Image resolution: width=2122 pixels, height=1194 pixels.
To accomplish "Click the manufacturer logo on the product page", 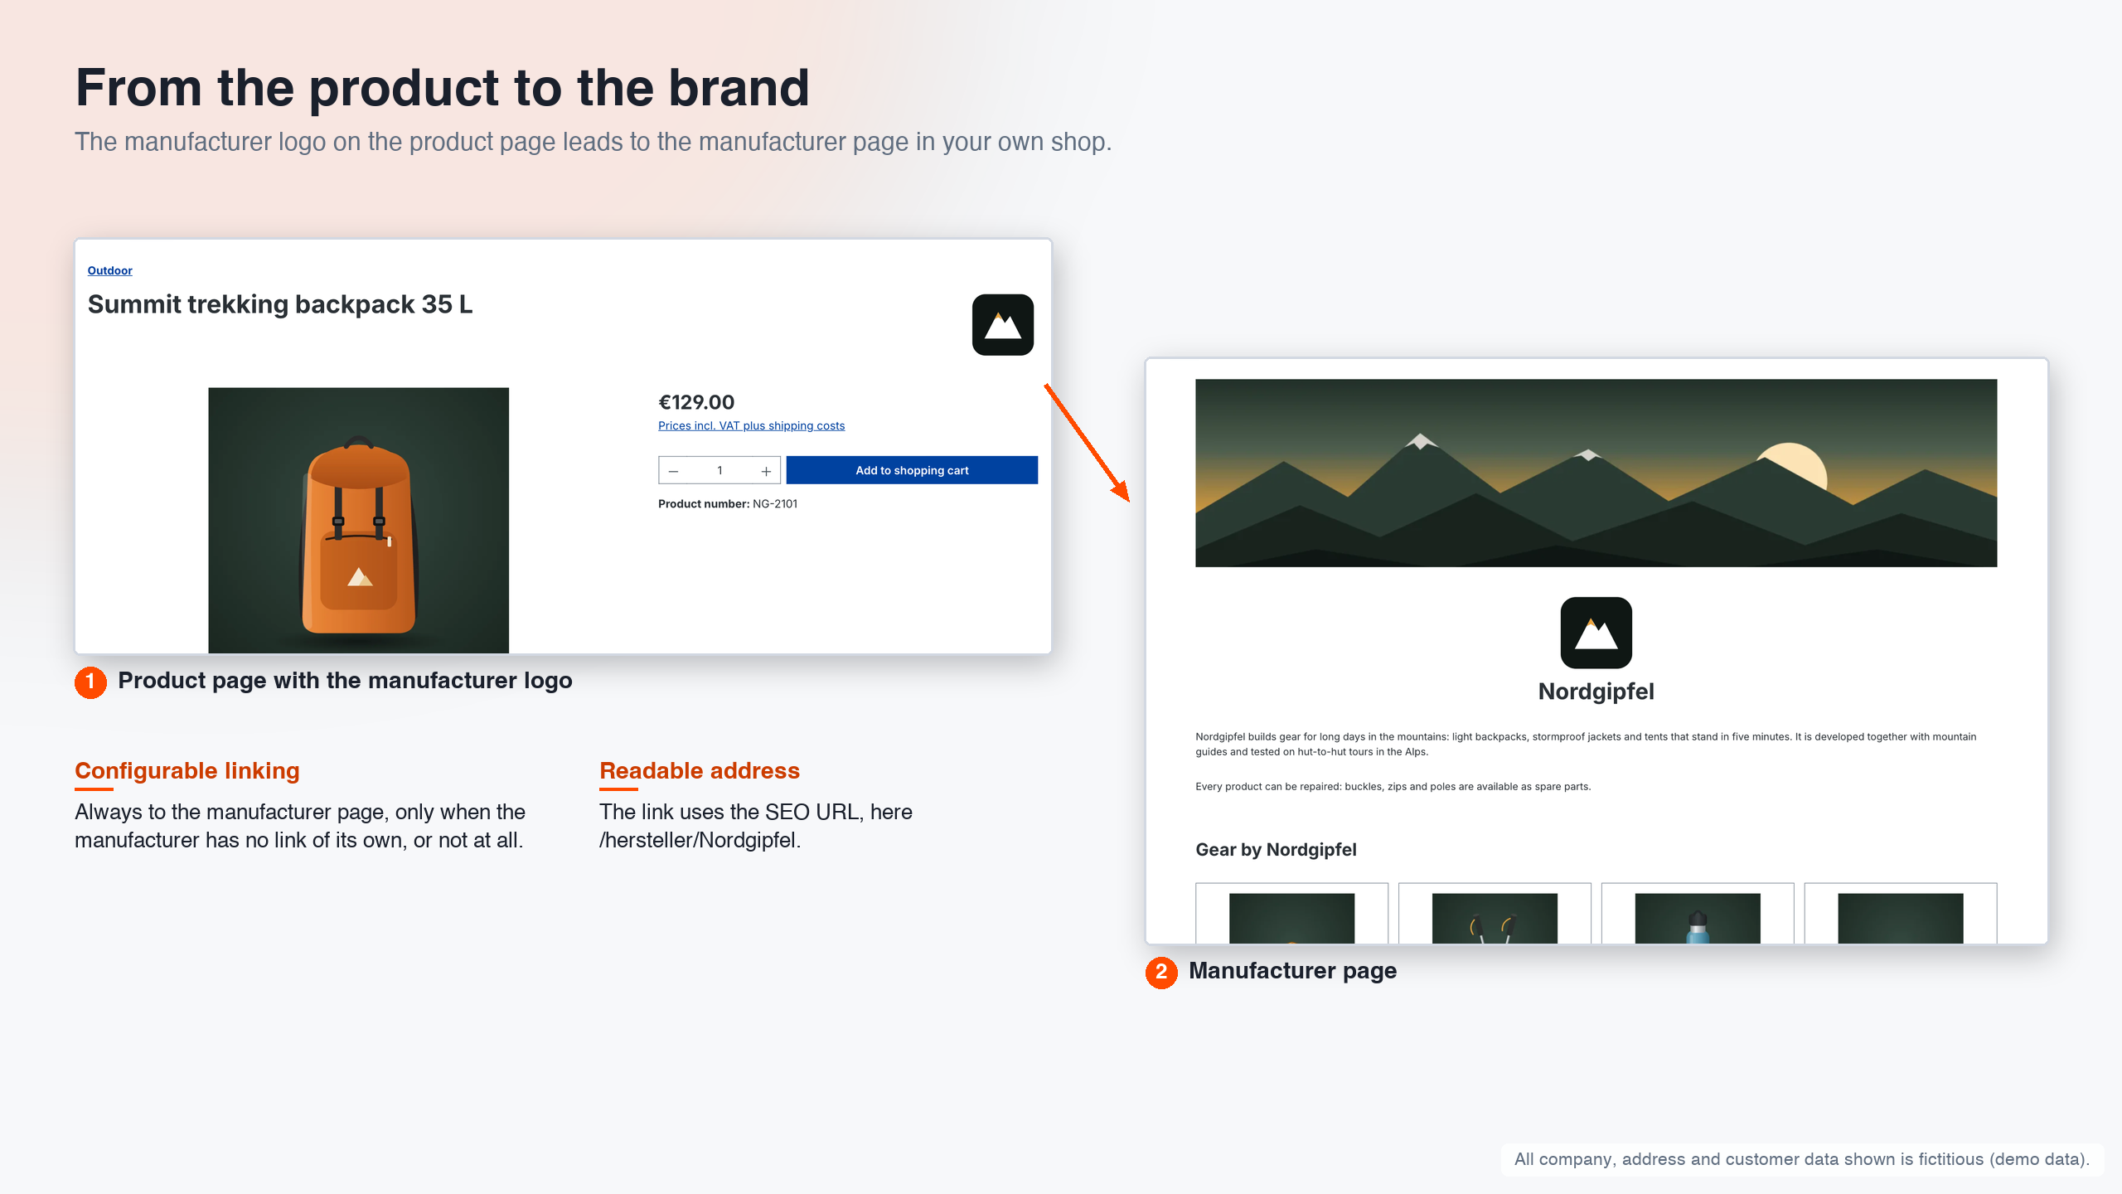I will 1002,324.
